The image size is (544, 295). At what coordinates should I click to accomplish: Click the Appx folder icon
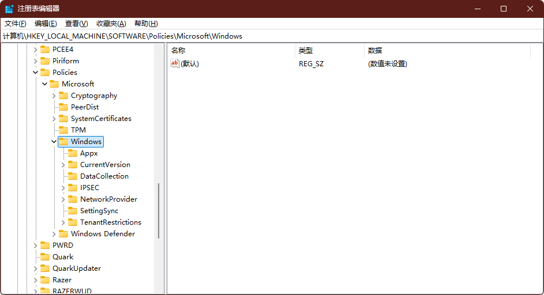tap(73, 153)
